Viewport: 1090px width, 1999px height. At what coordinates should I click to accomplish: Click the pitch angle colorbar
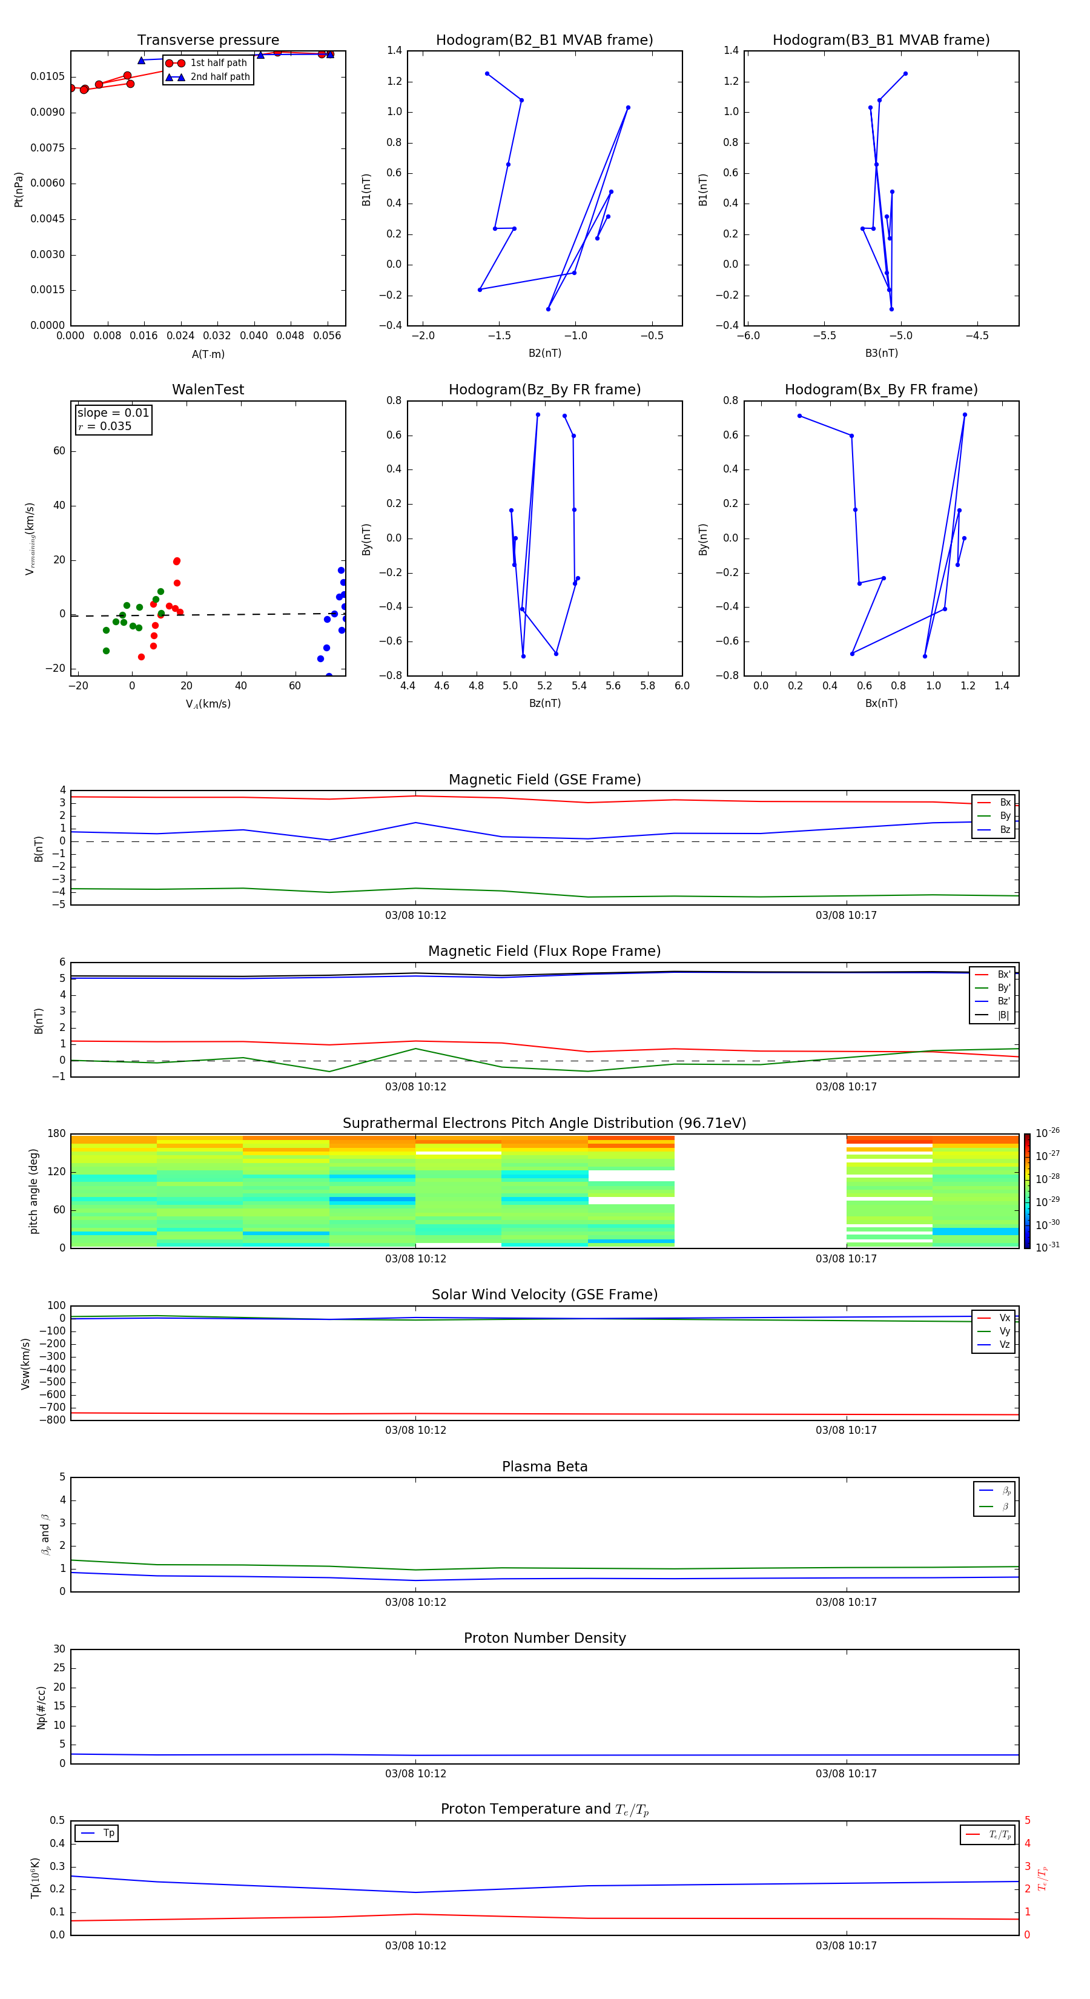(x=1027, y=1190)
